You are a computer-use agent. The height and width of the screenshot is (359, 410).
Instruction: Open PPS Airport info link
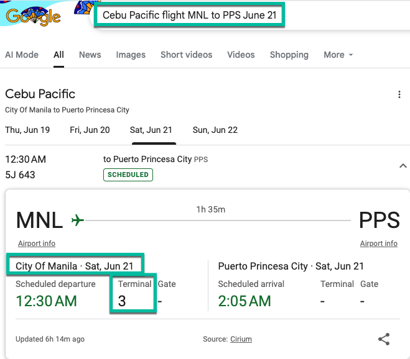[379, 243]
